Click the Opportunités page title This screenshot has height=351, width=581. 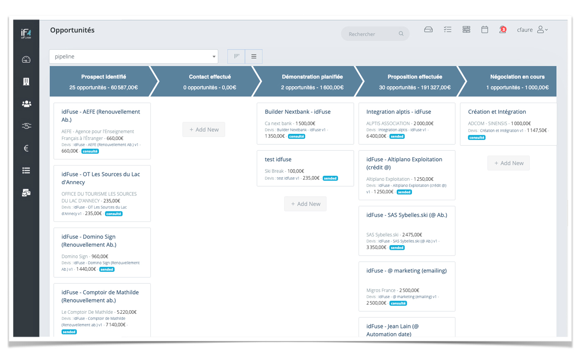point(72,30)
